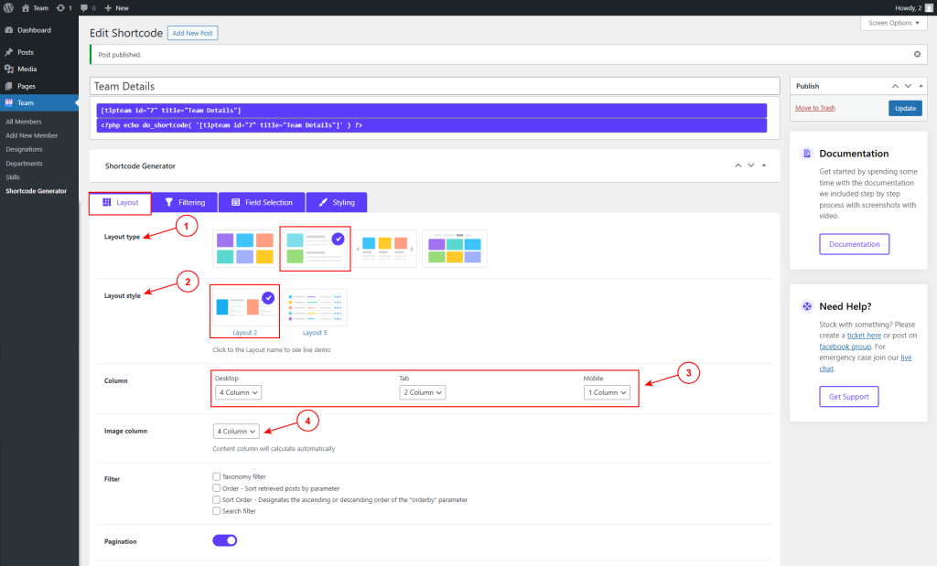Open Layout 2 live demo link
This screenshot has width=937, height=566.
click(245, 333)
